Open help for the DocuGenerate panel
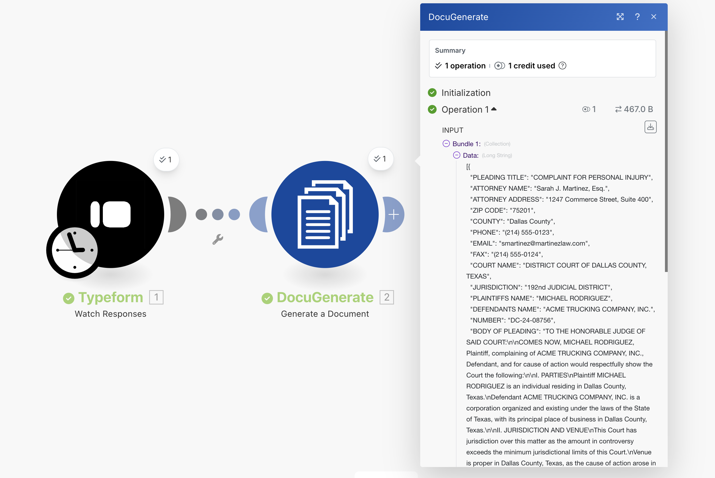715x478 pixels. pos(637,17)
